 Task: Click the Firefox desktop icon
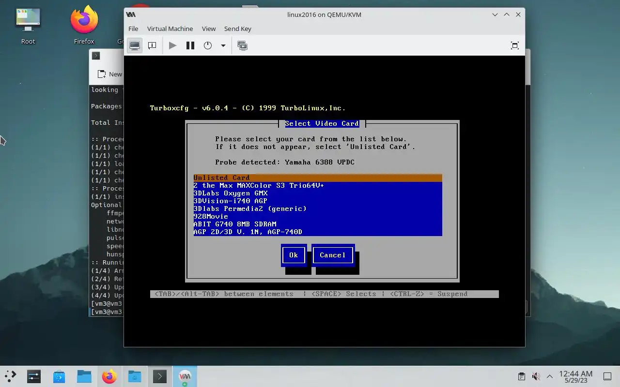coord(84,25)
